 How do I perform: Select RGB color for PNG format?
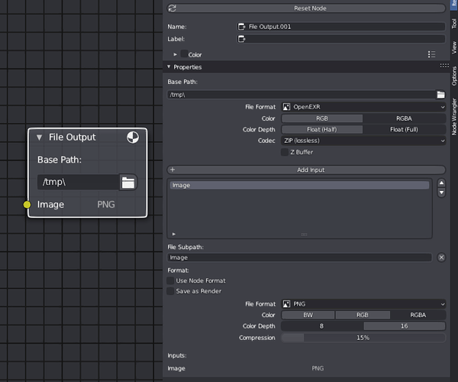tap(363, 315)
